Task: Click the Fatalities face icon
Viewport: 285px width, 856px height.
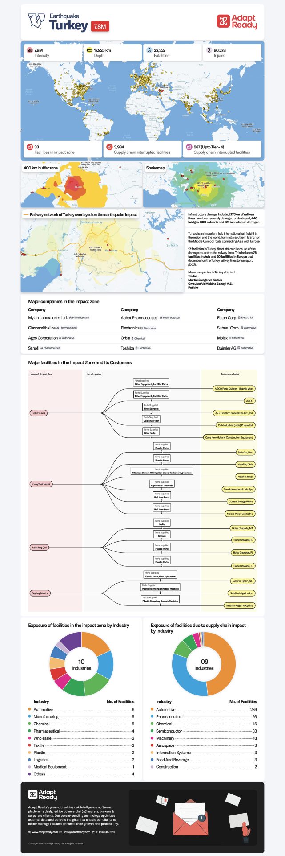Action: click(x=149, y=50)
